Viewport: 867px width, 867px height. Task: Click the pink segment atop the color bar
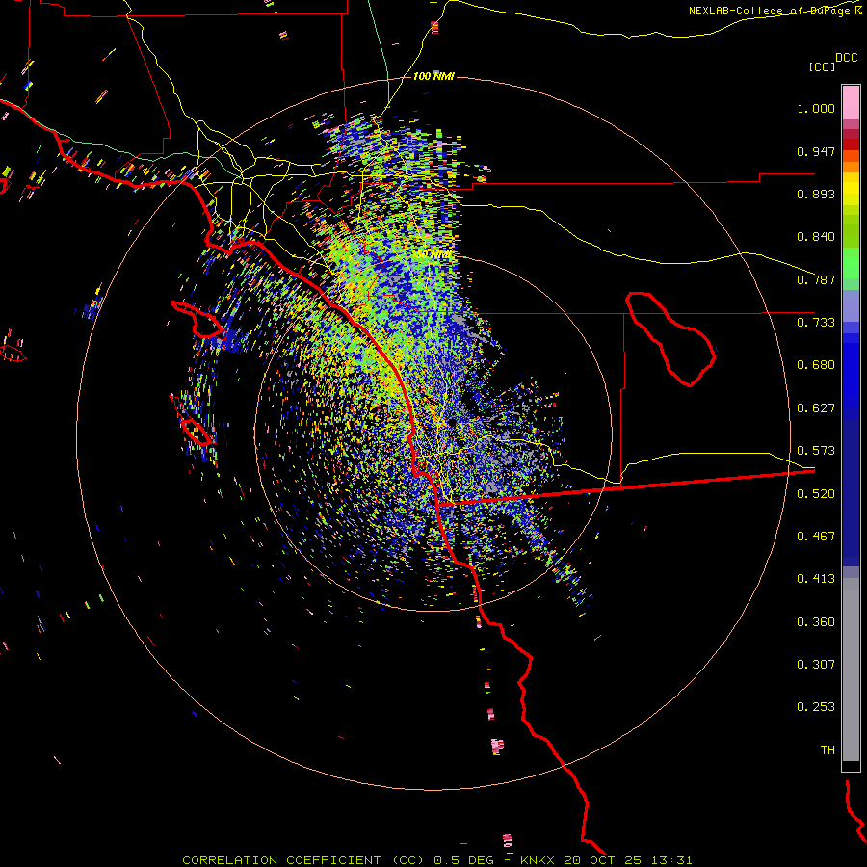point(851,102)
